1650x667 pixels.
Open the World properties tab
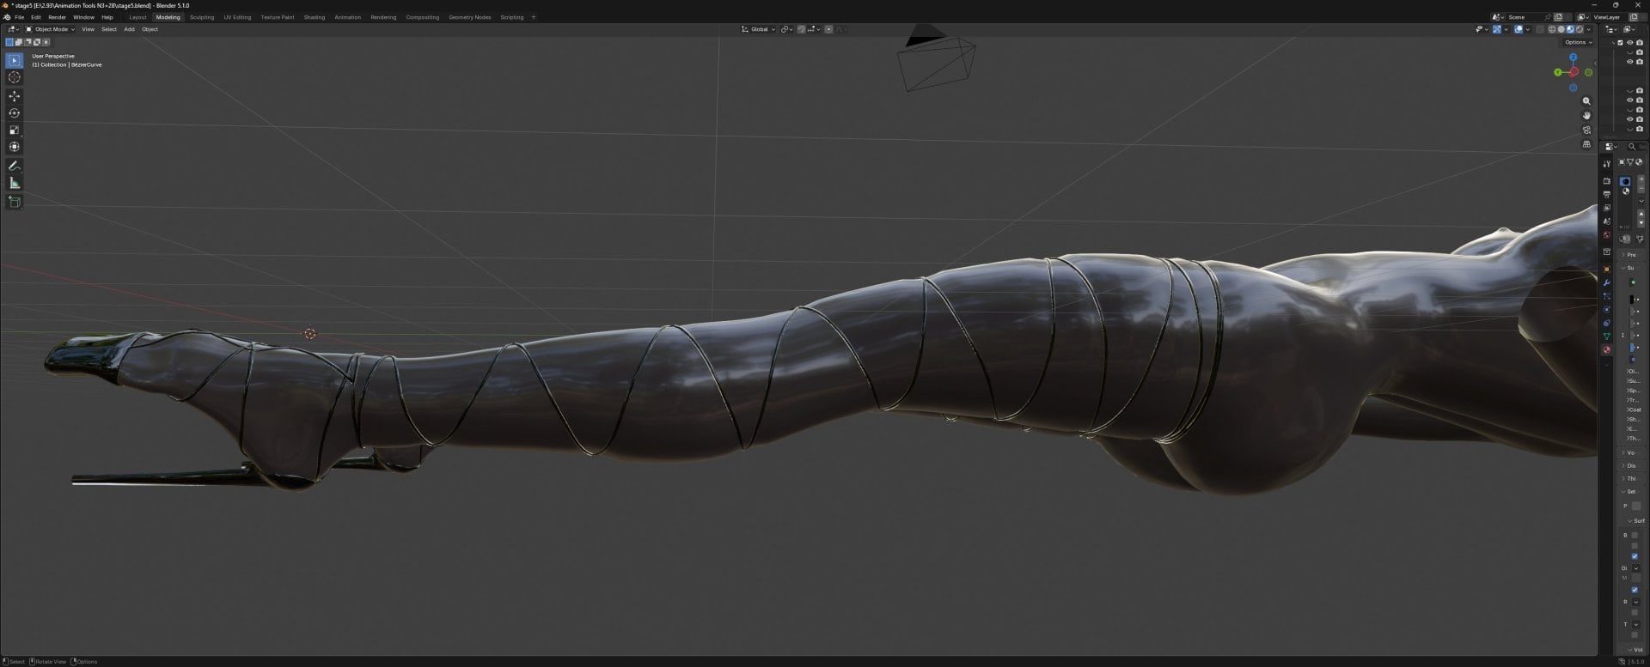pos(1607,235)
